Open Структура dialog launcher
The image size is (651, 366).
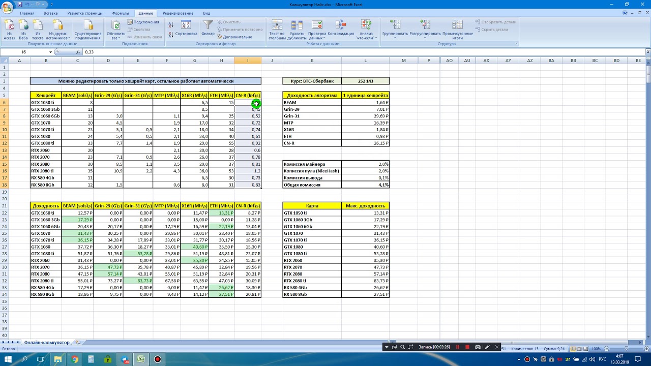(516, 44)
